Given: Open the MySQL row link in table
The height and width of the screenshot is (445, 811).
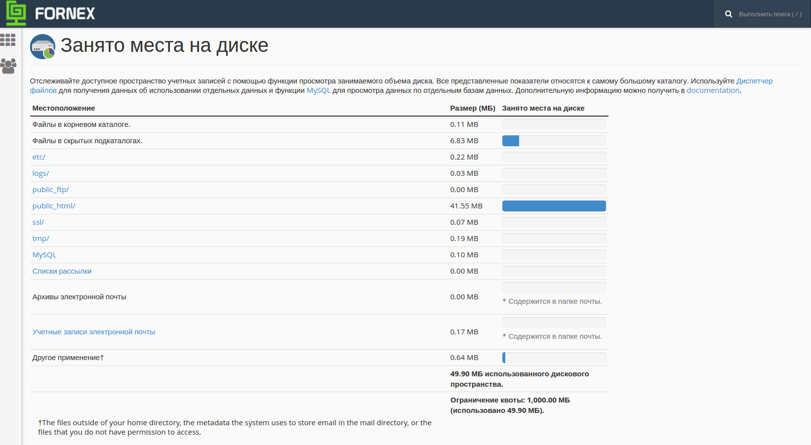Looking at the screenshot, I should 44,255.
